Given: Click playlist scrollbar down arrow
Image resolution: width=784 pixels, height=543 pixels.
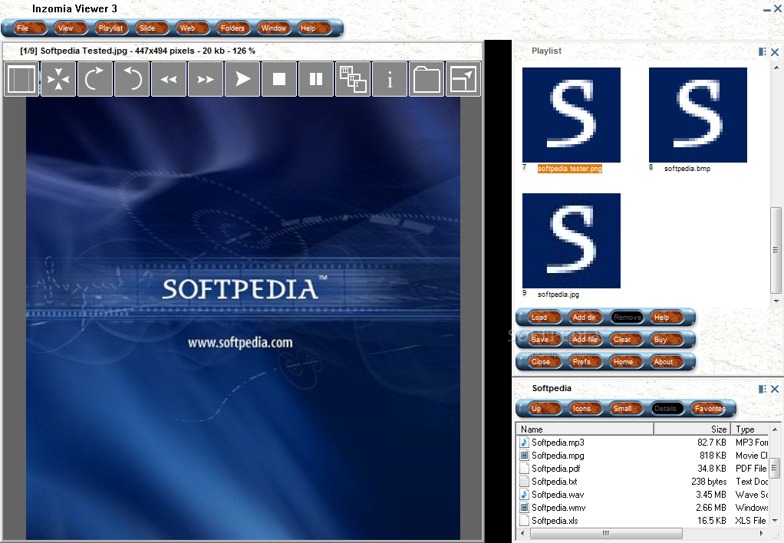Looking at the screenshot, I should 776,301.
